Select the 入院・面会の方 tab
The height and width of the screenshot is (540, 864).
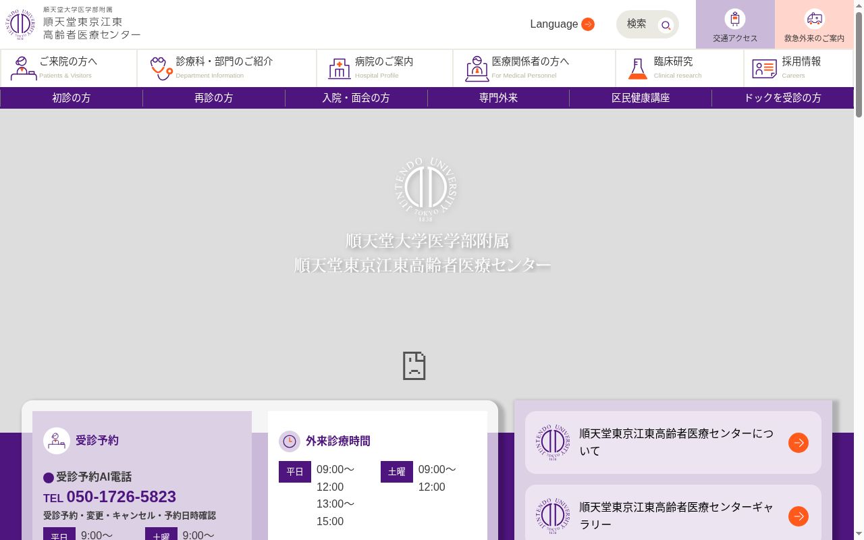click(x=356, y=98)
